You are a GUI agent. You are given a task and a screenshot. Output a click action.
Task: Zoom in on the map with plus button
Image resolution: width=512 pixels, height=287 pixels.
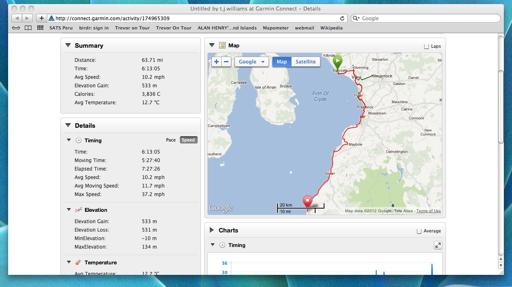coord(216,62)
